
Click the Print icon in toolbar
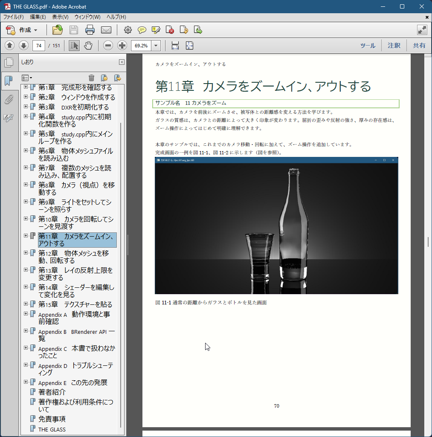tap(90, 30)
